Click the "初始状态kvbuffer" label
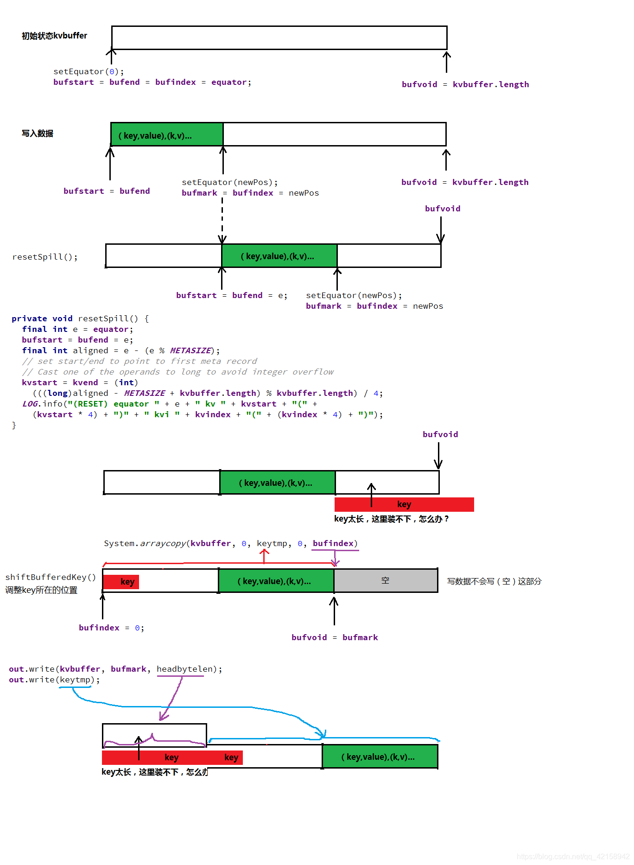634x865 pixels. [x=54, y=36]
